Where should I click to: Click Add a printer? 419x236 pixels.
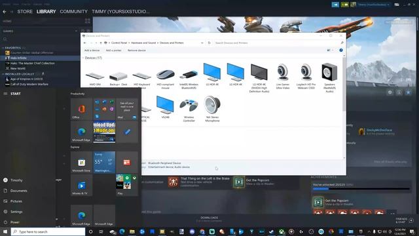113,50
